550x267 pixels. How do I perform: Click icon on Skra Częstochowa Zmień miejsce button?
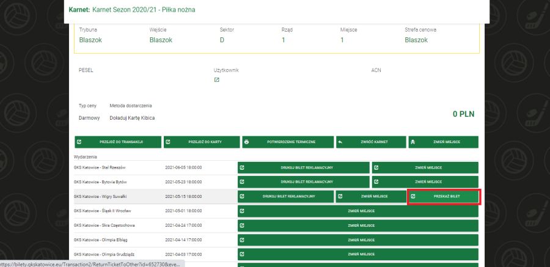(241, 225)
